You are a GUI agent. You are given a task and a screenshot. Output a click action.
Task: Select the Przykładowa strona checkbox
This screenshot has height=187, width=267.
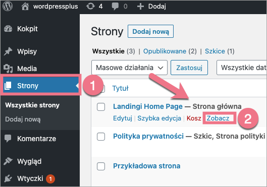tap(101, 166)
